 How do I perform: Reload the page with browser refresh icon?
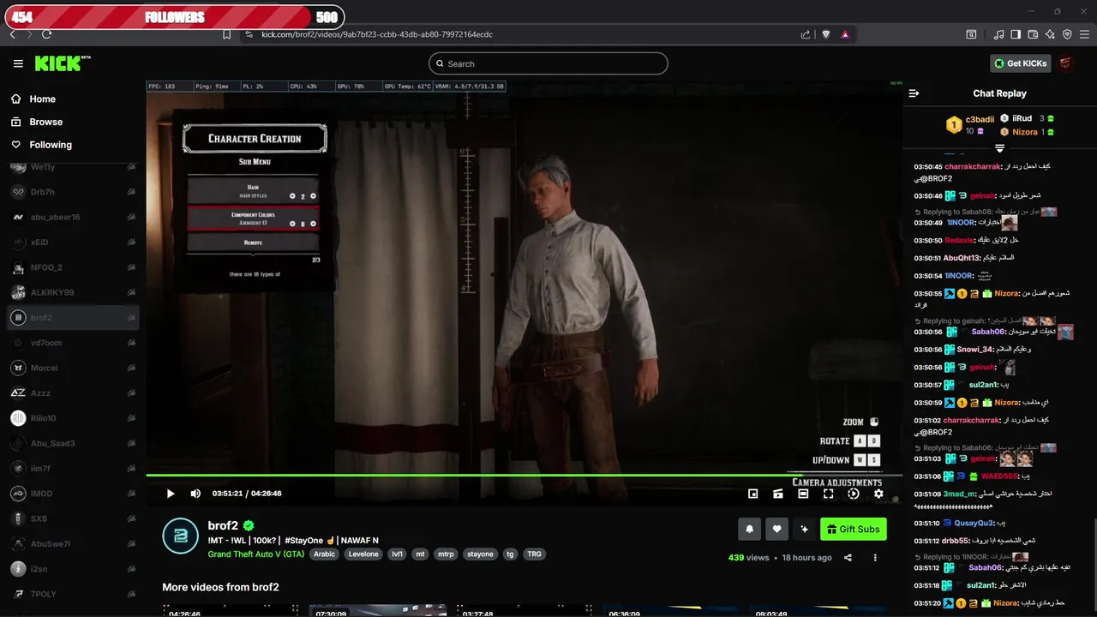pos(46,34)
